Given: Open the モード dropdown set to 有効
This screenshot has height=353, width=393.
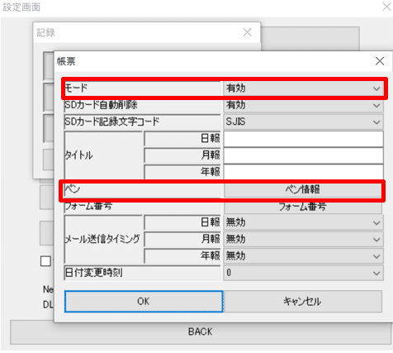Looking at the screenshot, I should (x=303, y=88).
